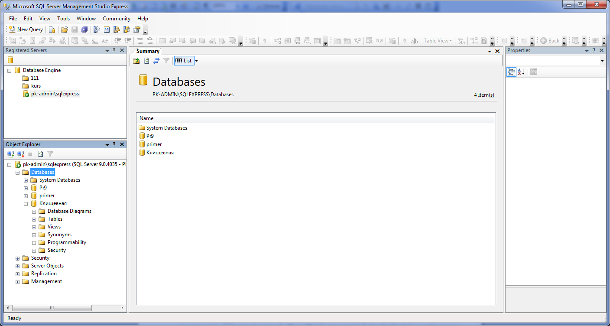Click the Connect icon in Object Explorer
This screenshot has width=610, height=326.
pos(11,154)
